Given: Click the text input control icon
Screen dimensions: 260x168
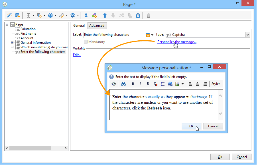Looking at the screenshot, I should 28,15.
